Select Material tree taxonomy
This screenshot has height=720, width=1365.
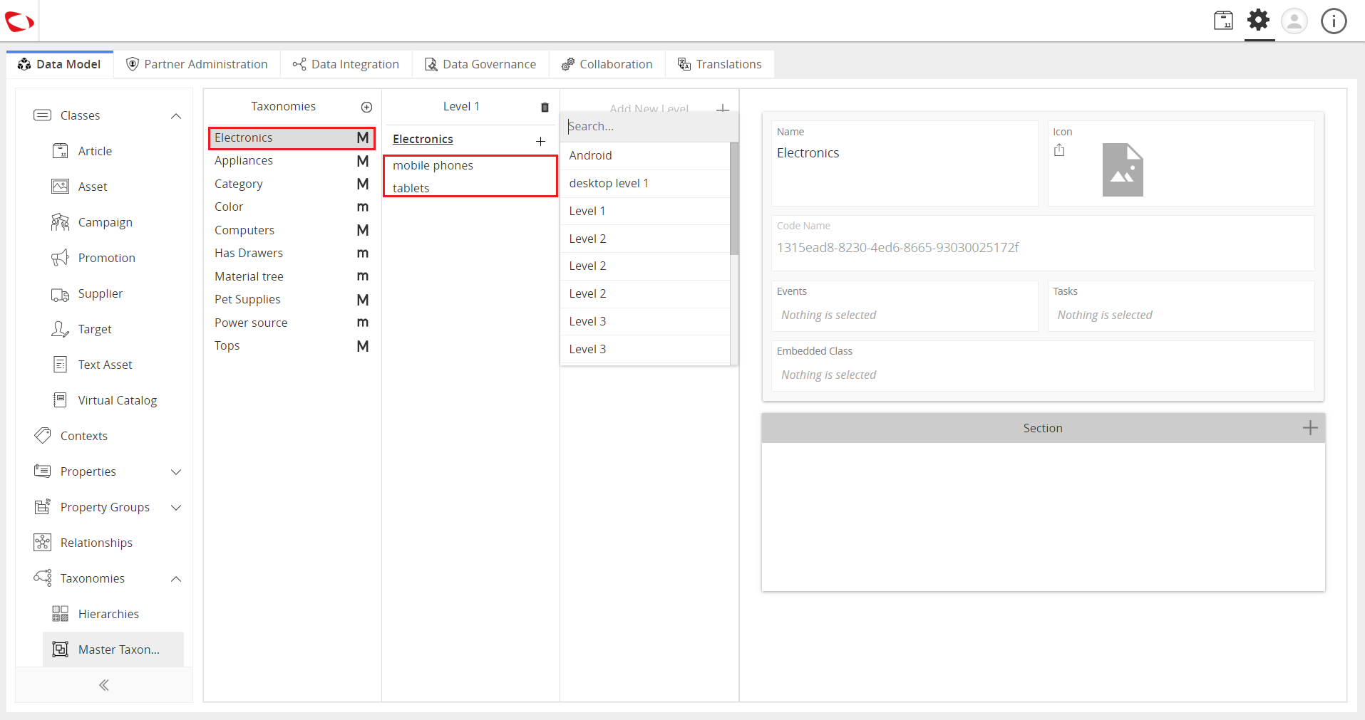coord(292,276)
